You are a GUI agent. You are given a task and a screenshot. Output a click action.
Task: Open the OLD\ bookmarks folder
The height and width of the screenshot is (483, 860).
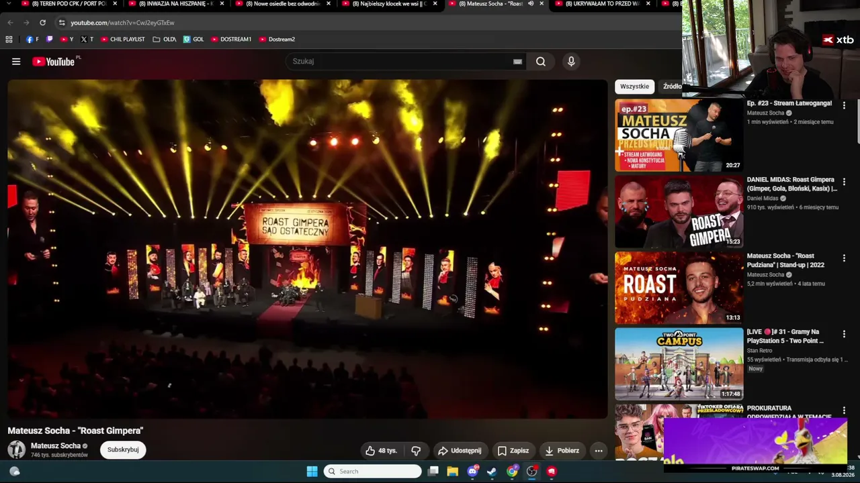[165, 40]
